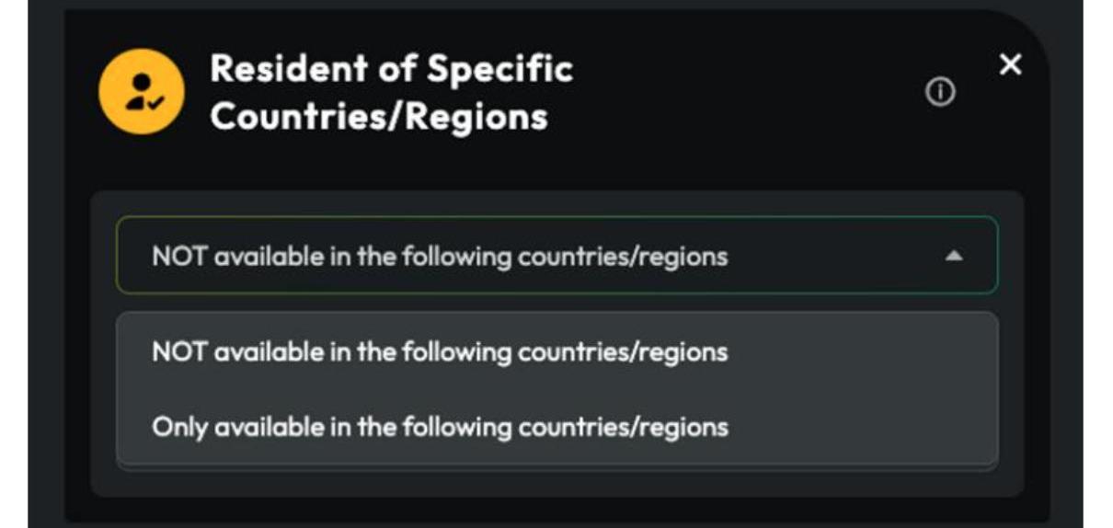Image resolution: width=1113 pixels, height=528 pixels.
Task: Pick the first option in the dropdown list
Action: coord(440,351)
